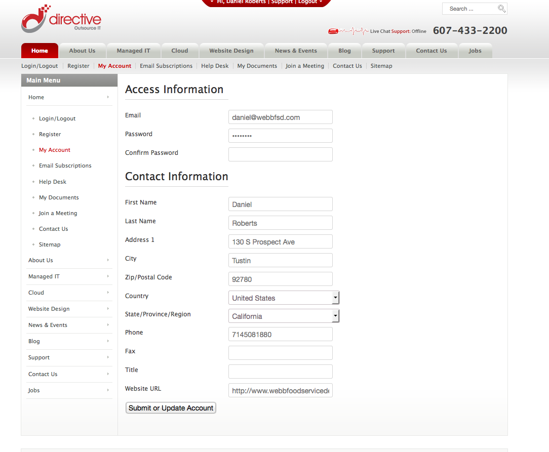Click Help Desk in the sidebar menu
Image resolution: width=549 pixels, height=452 pixels.
coord(53,182)
